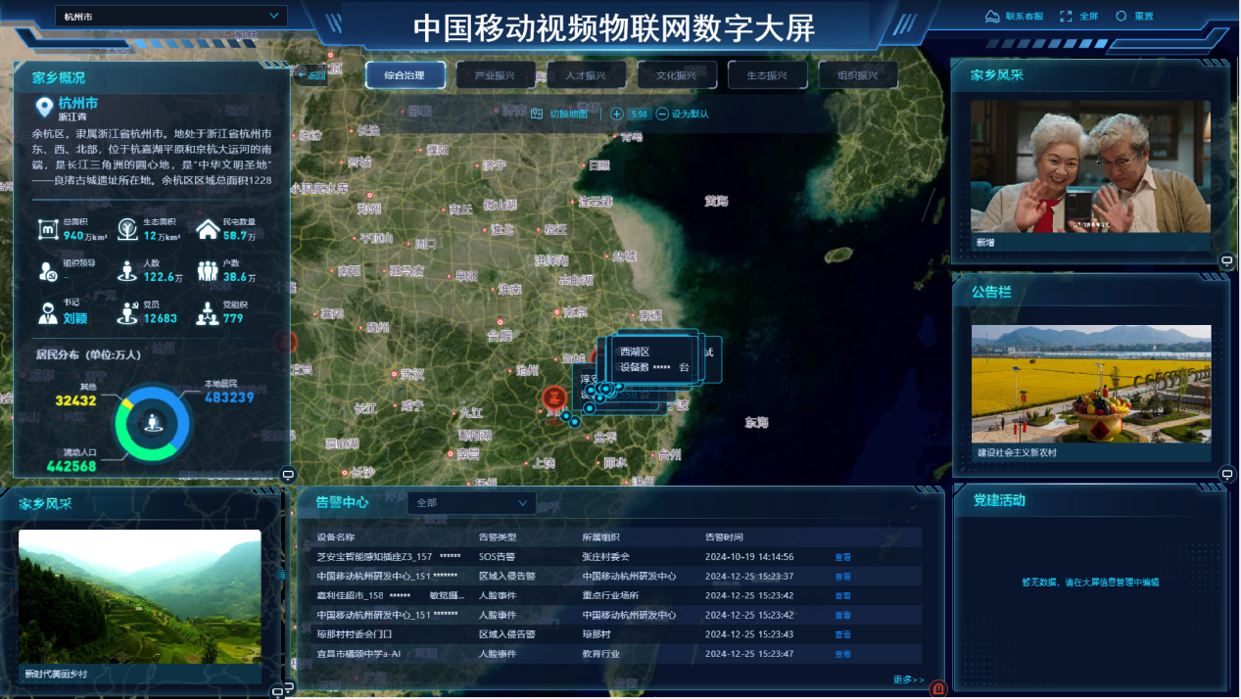Click the comment icon below 公告栏 panel

coord(1226,475)
